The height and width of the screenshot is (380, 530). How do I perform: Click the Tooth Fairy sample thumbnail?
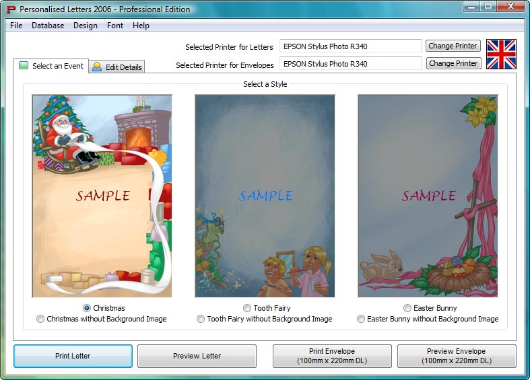(265, 196)
